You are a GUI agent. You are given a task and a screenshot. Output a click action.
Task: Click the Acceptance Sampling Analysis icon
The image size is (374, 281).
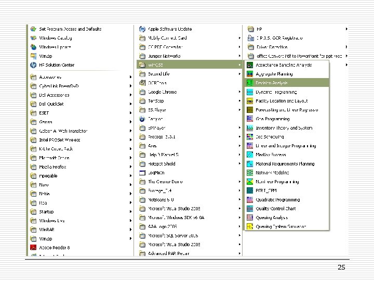pos(250,65)
